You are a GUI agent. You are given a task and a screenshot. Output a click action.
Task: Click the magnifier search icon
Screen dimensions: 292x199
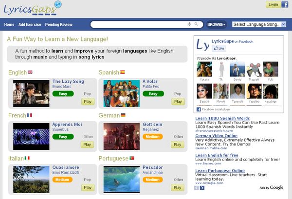click(x=196, y=24)
